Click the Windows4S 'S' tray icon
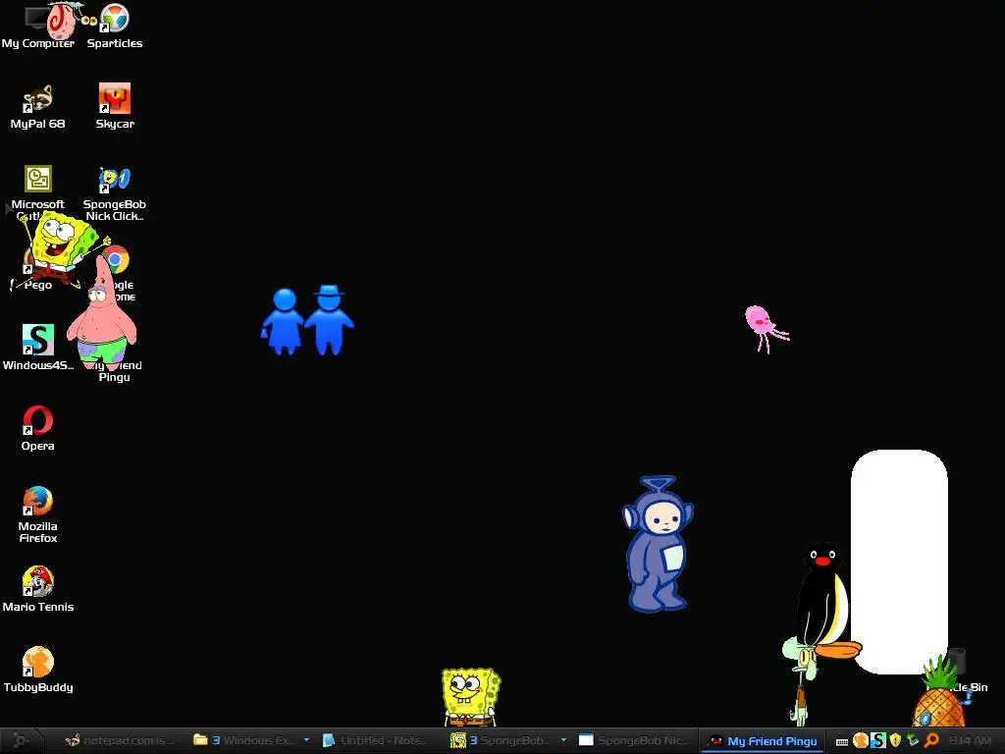The image size is (1005, 754). click(878, 740)
